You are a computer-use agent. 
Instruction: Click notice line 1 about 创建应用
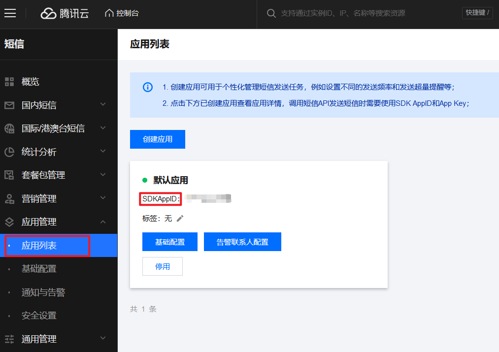pyautogui.click(x=309, y=87)
